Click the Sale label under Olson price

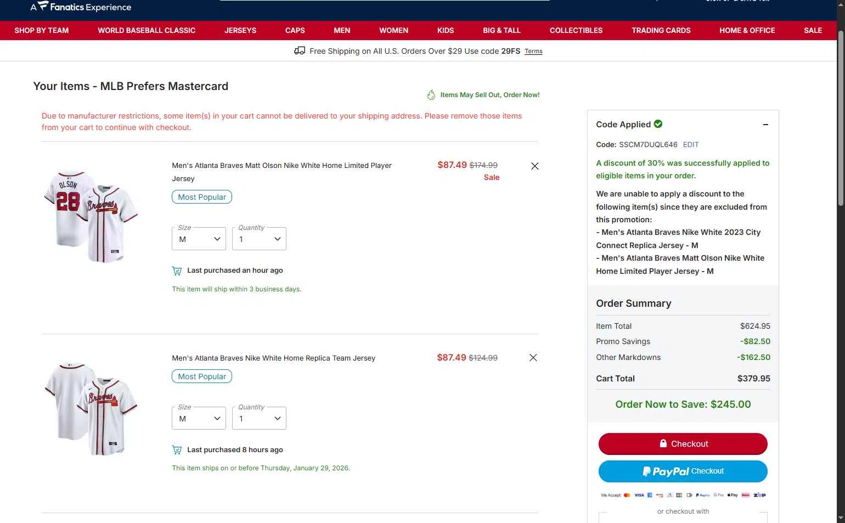point(492,177)
